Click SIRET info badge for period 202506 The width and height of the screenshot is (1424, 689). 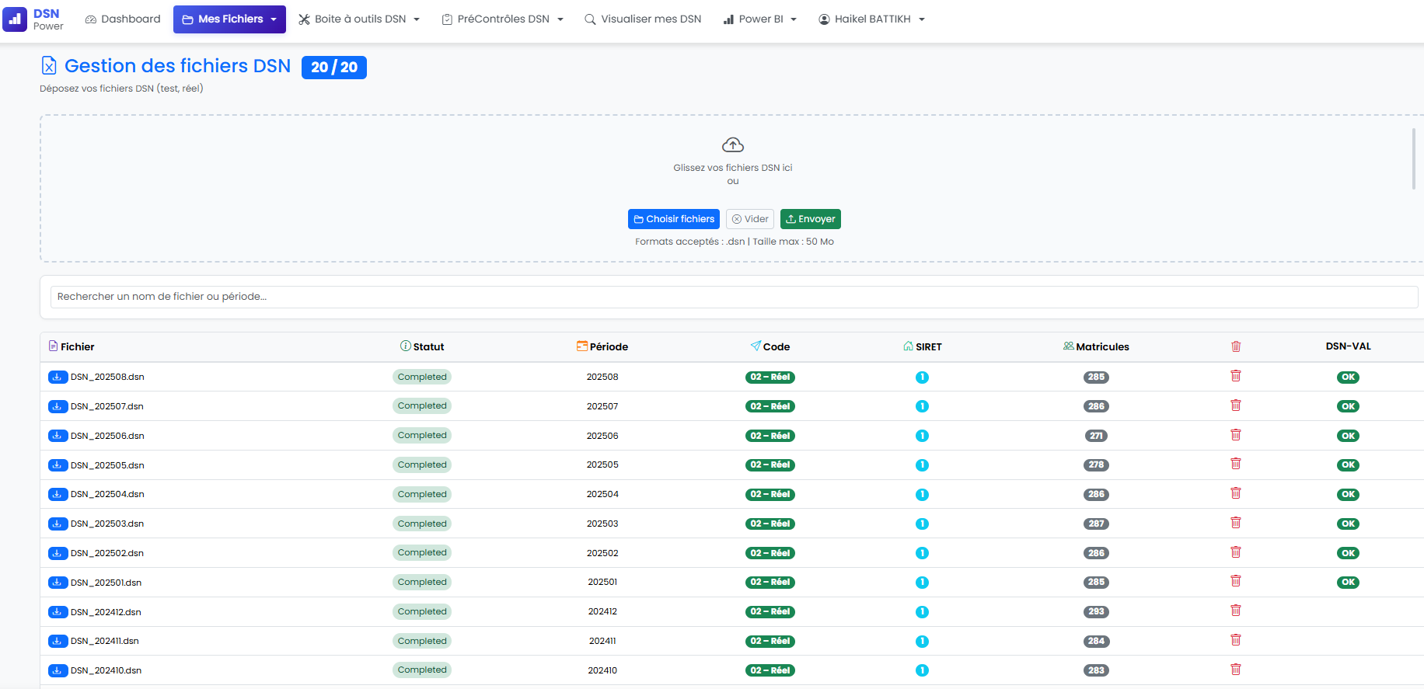922,436
